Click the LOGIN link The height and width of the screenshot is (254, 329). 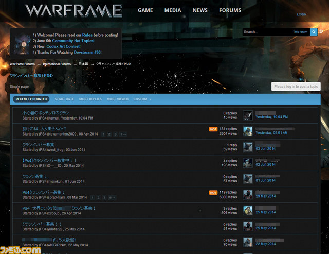click(302, 14)
